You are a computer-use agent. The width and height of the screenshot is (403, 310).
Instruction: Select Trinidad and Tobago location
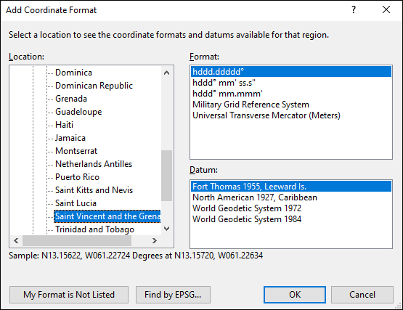pos(94,229)
